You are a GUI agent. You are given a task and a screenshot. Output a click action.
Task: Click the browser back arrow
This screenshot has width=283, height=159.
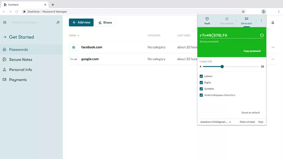tap(4, 12)
